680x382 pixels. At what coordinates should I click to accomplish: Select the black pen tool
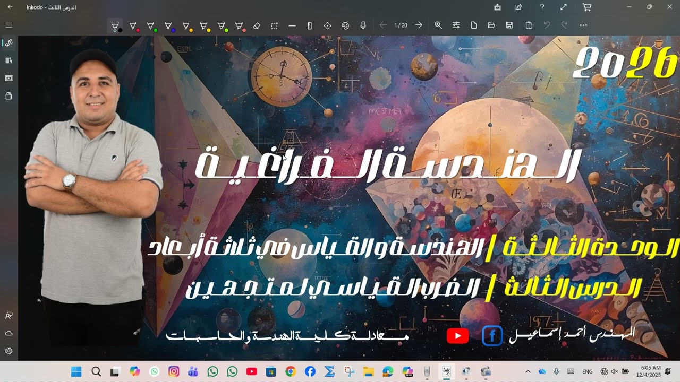(x=115, y=25)
